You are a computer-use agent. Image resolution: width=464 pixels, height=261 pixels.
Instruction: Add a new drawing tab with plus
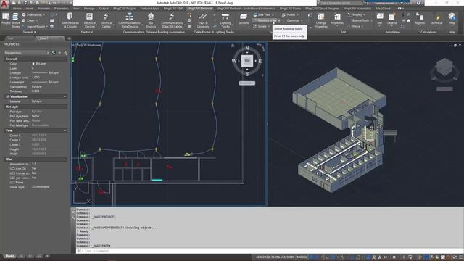tap(69, 38)
